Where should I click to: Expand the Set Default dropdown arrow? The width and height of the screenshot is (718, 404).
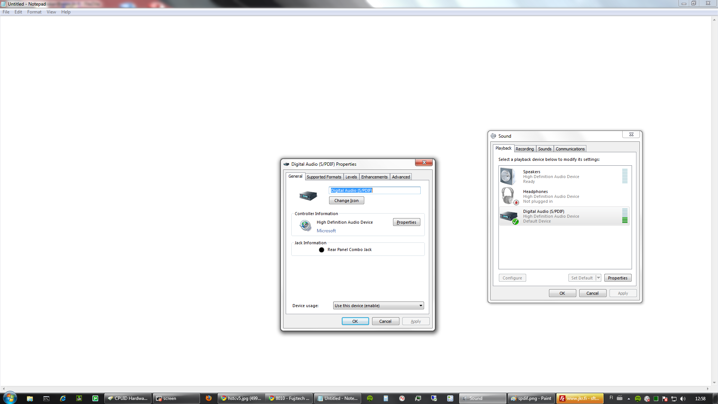coord(598,278)
